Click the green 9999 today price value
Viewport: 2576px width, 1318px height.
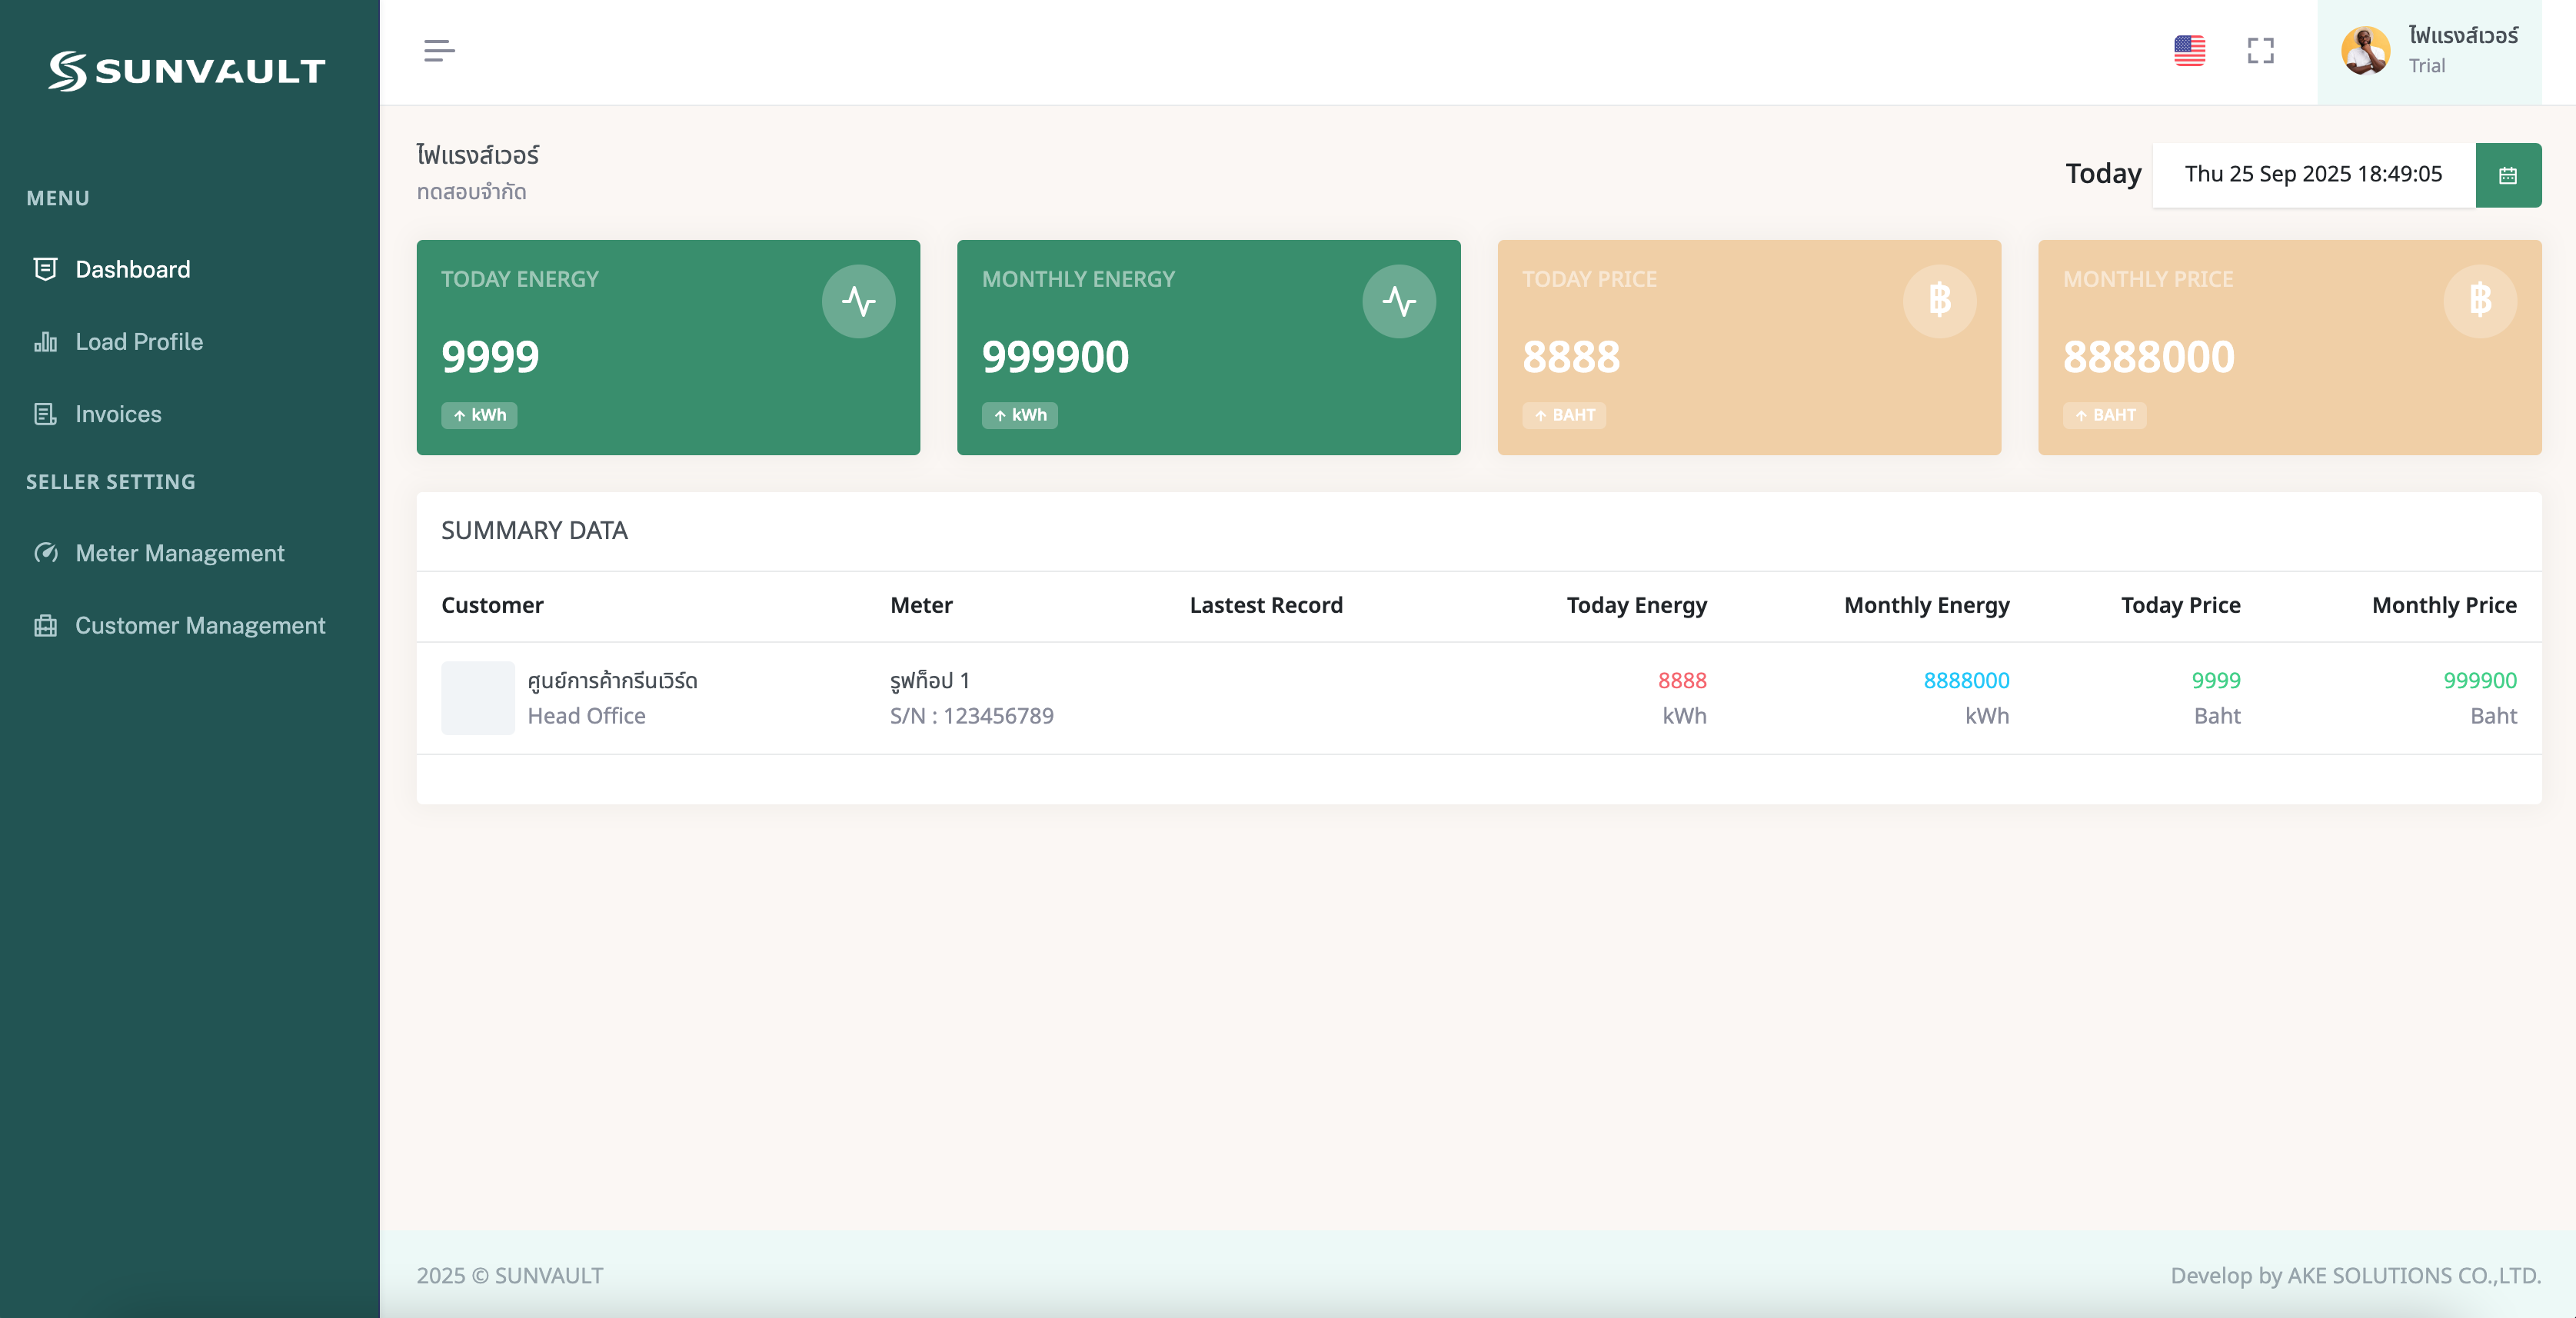click(x=2216, y=681)
